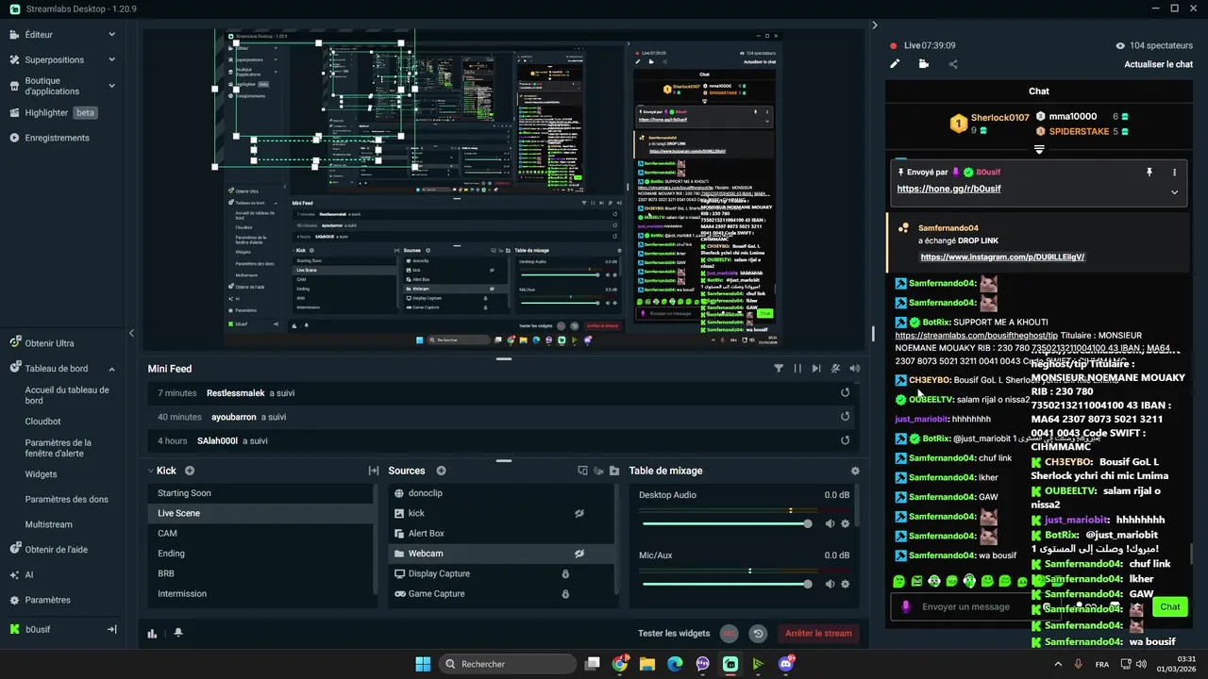The height and width of the screenshot is (679, 1208).
Task: Open Enregistrements in the sidebar
Action: coord(57,138)
